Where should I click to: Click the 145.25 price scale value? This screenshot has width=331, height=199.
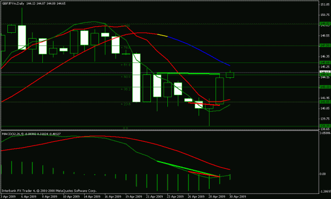(325, 67)
